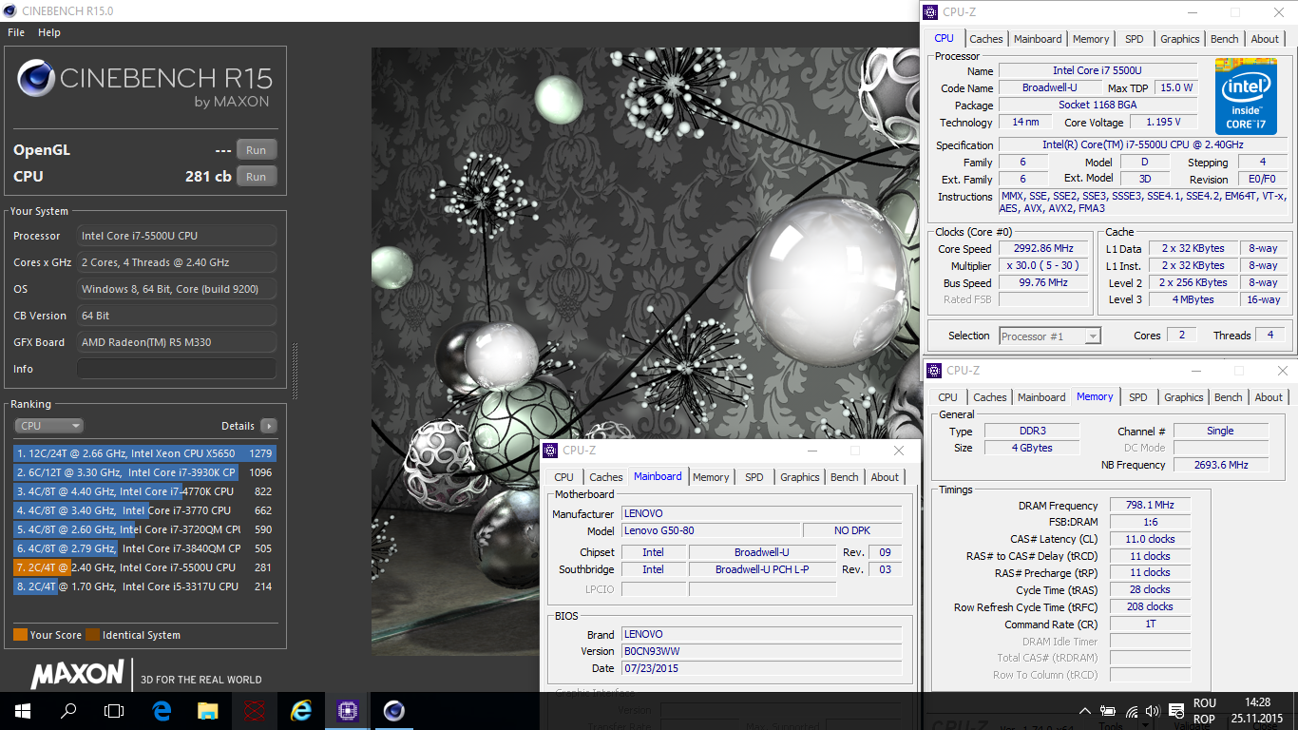The height and width of the screenshot is (730, 1298).
Task: Click the Info field in Your System
Action: 177,369
